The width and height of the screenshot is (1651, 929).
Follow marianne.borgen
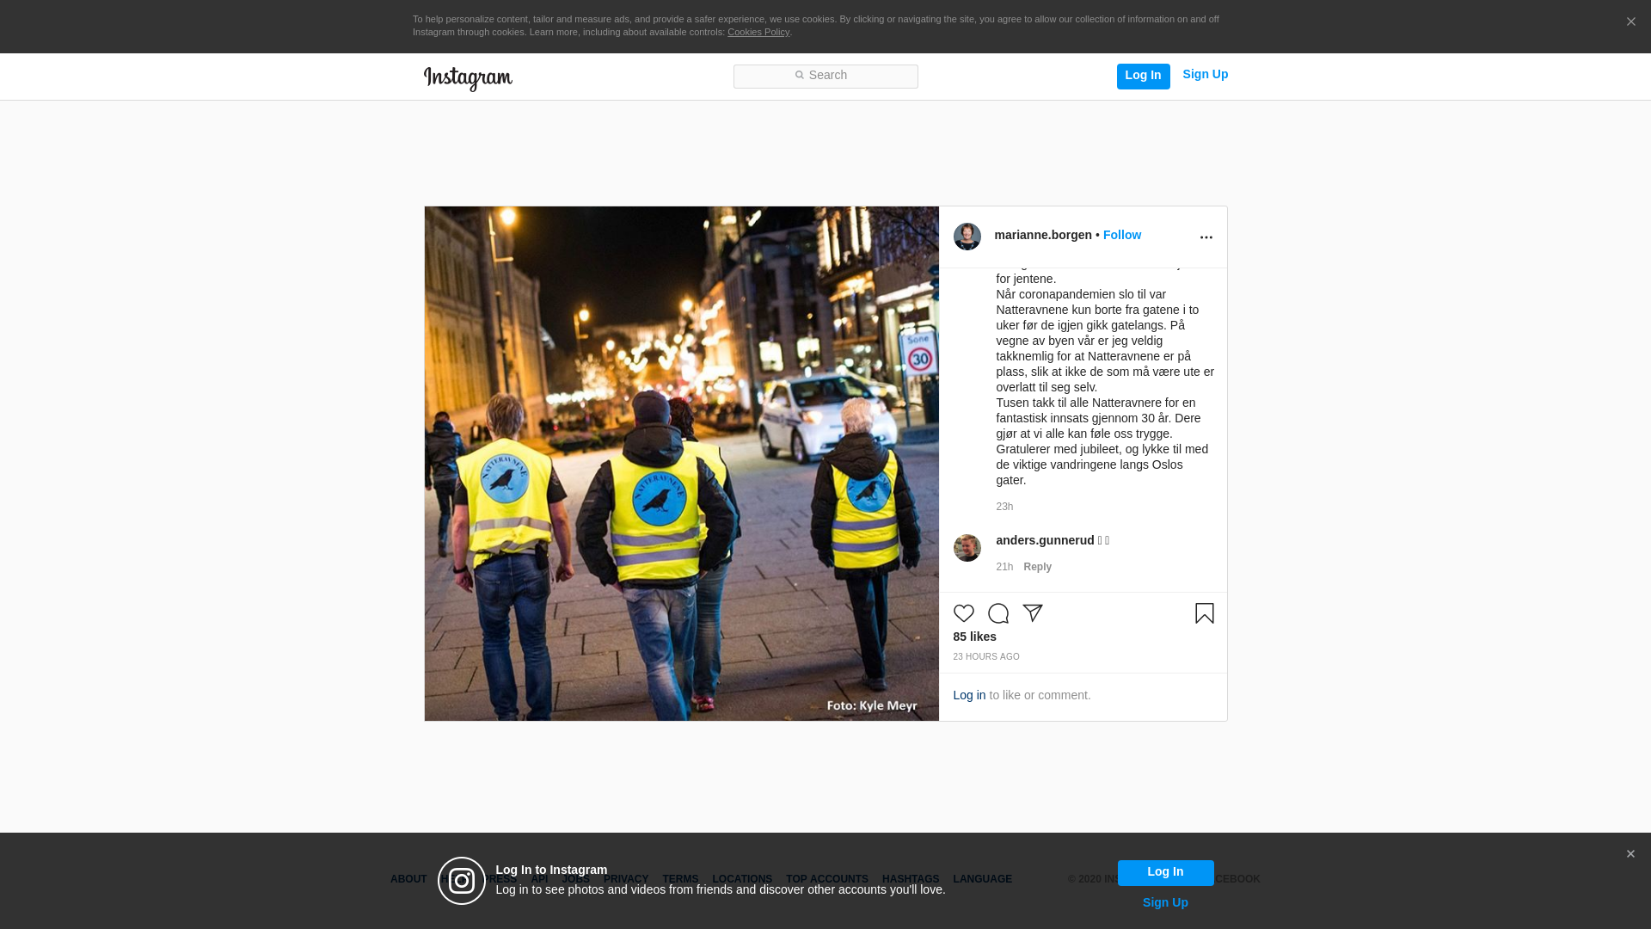tap(1122, 235)
